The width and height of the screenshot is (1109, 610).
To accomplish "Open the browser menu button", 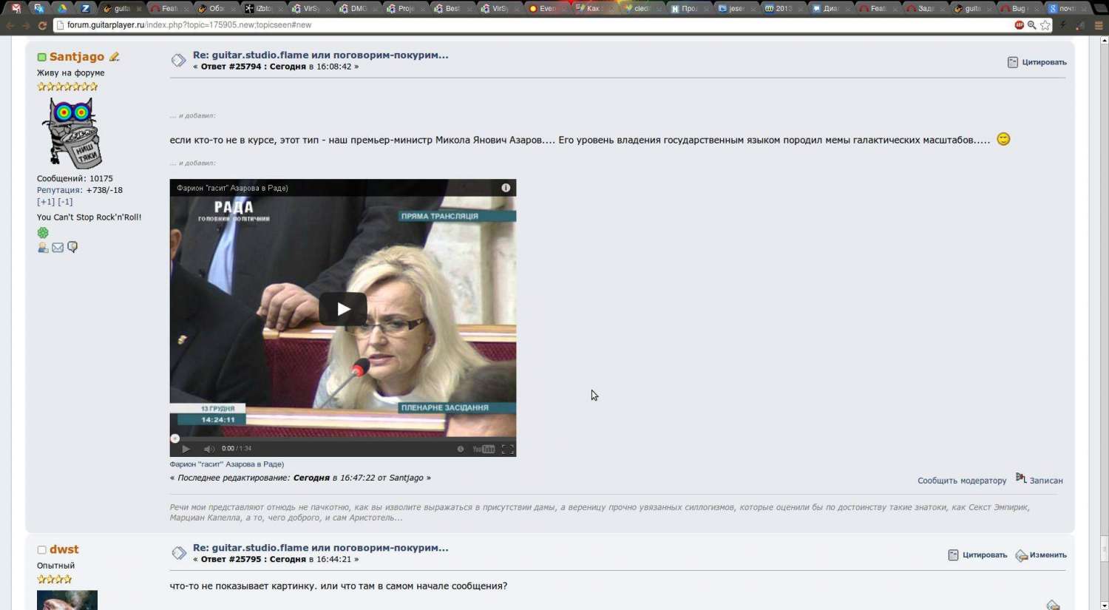I will pos(1098,25).
